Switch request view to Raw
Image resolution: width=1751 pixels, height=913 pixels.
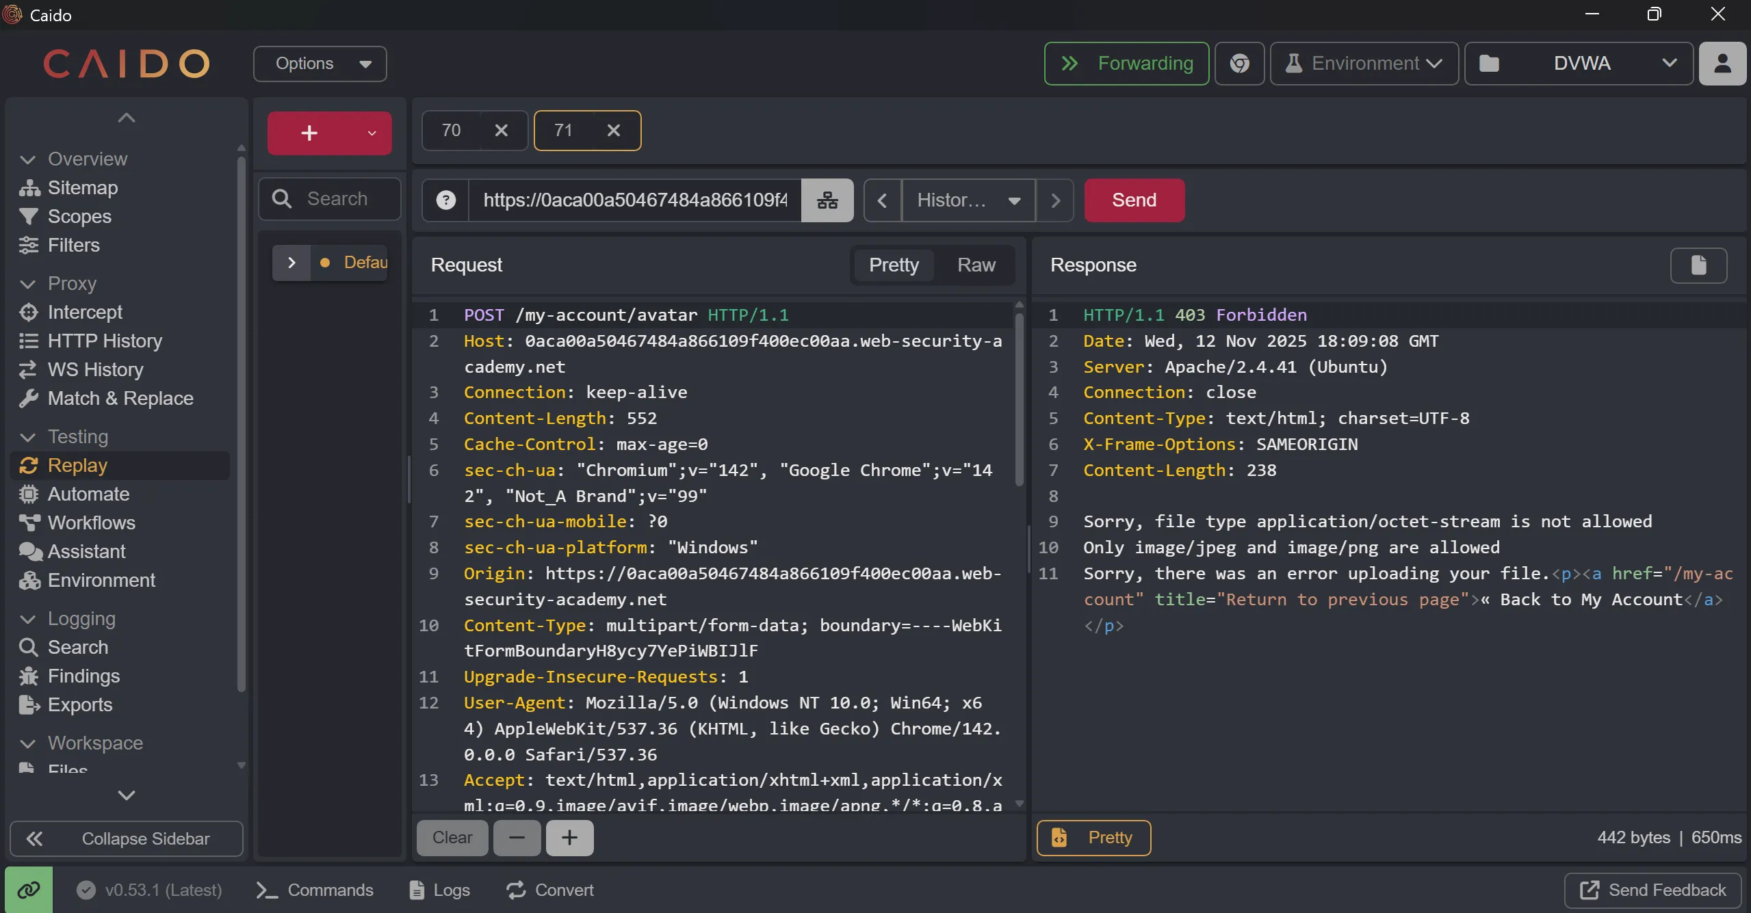click(x=976, y=265)
